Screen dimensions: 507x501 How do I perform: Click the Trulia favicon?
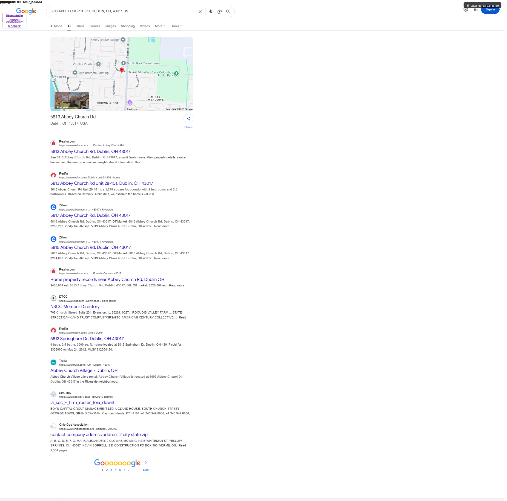(53, 363)
